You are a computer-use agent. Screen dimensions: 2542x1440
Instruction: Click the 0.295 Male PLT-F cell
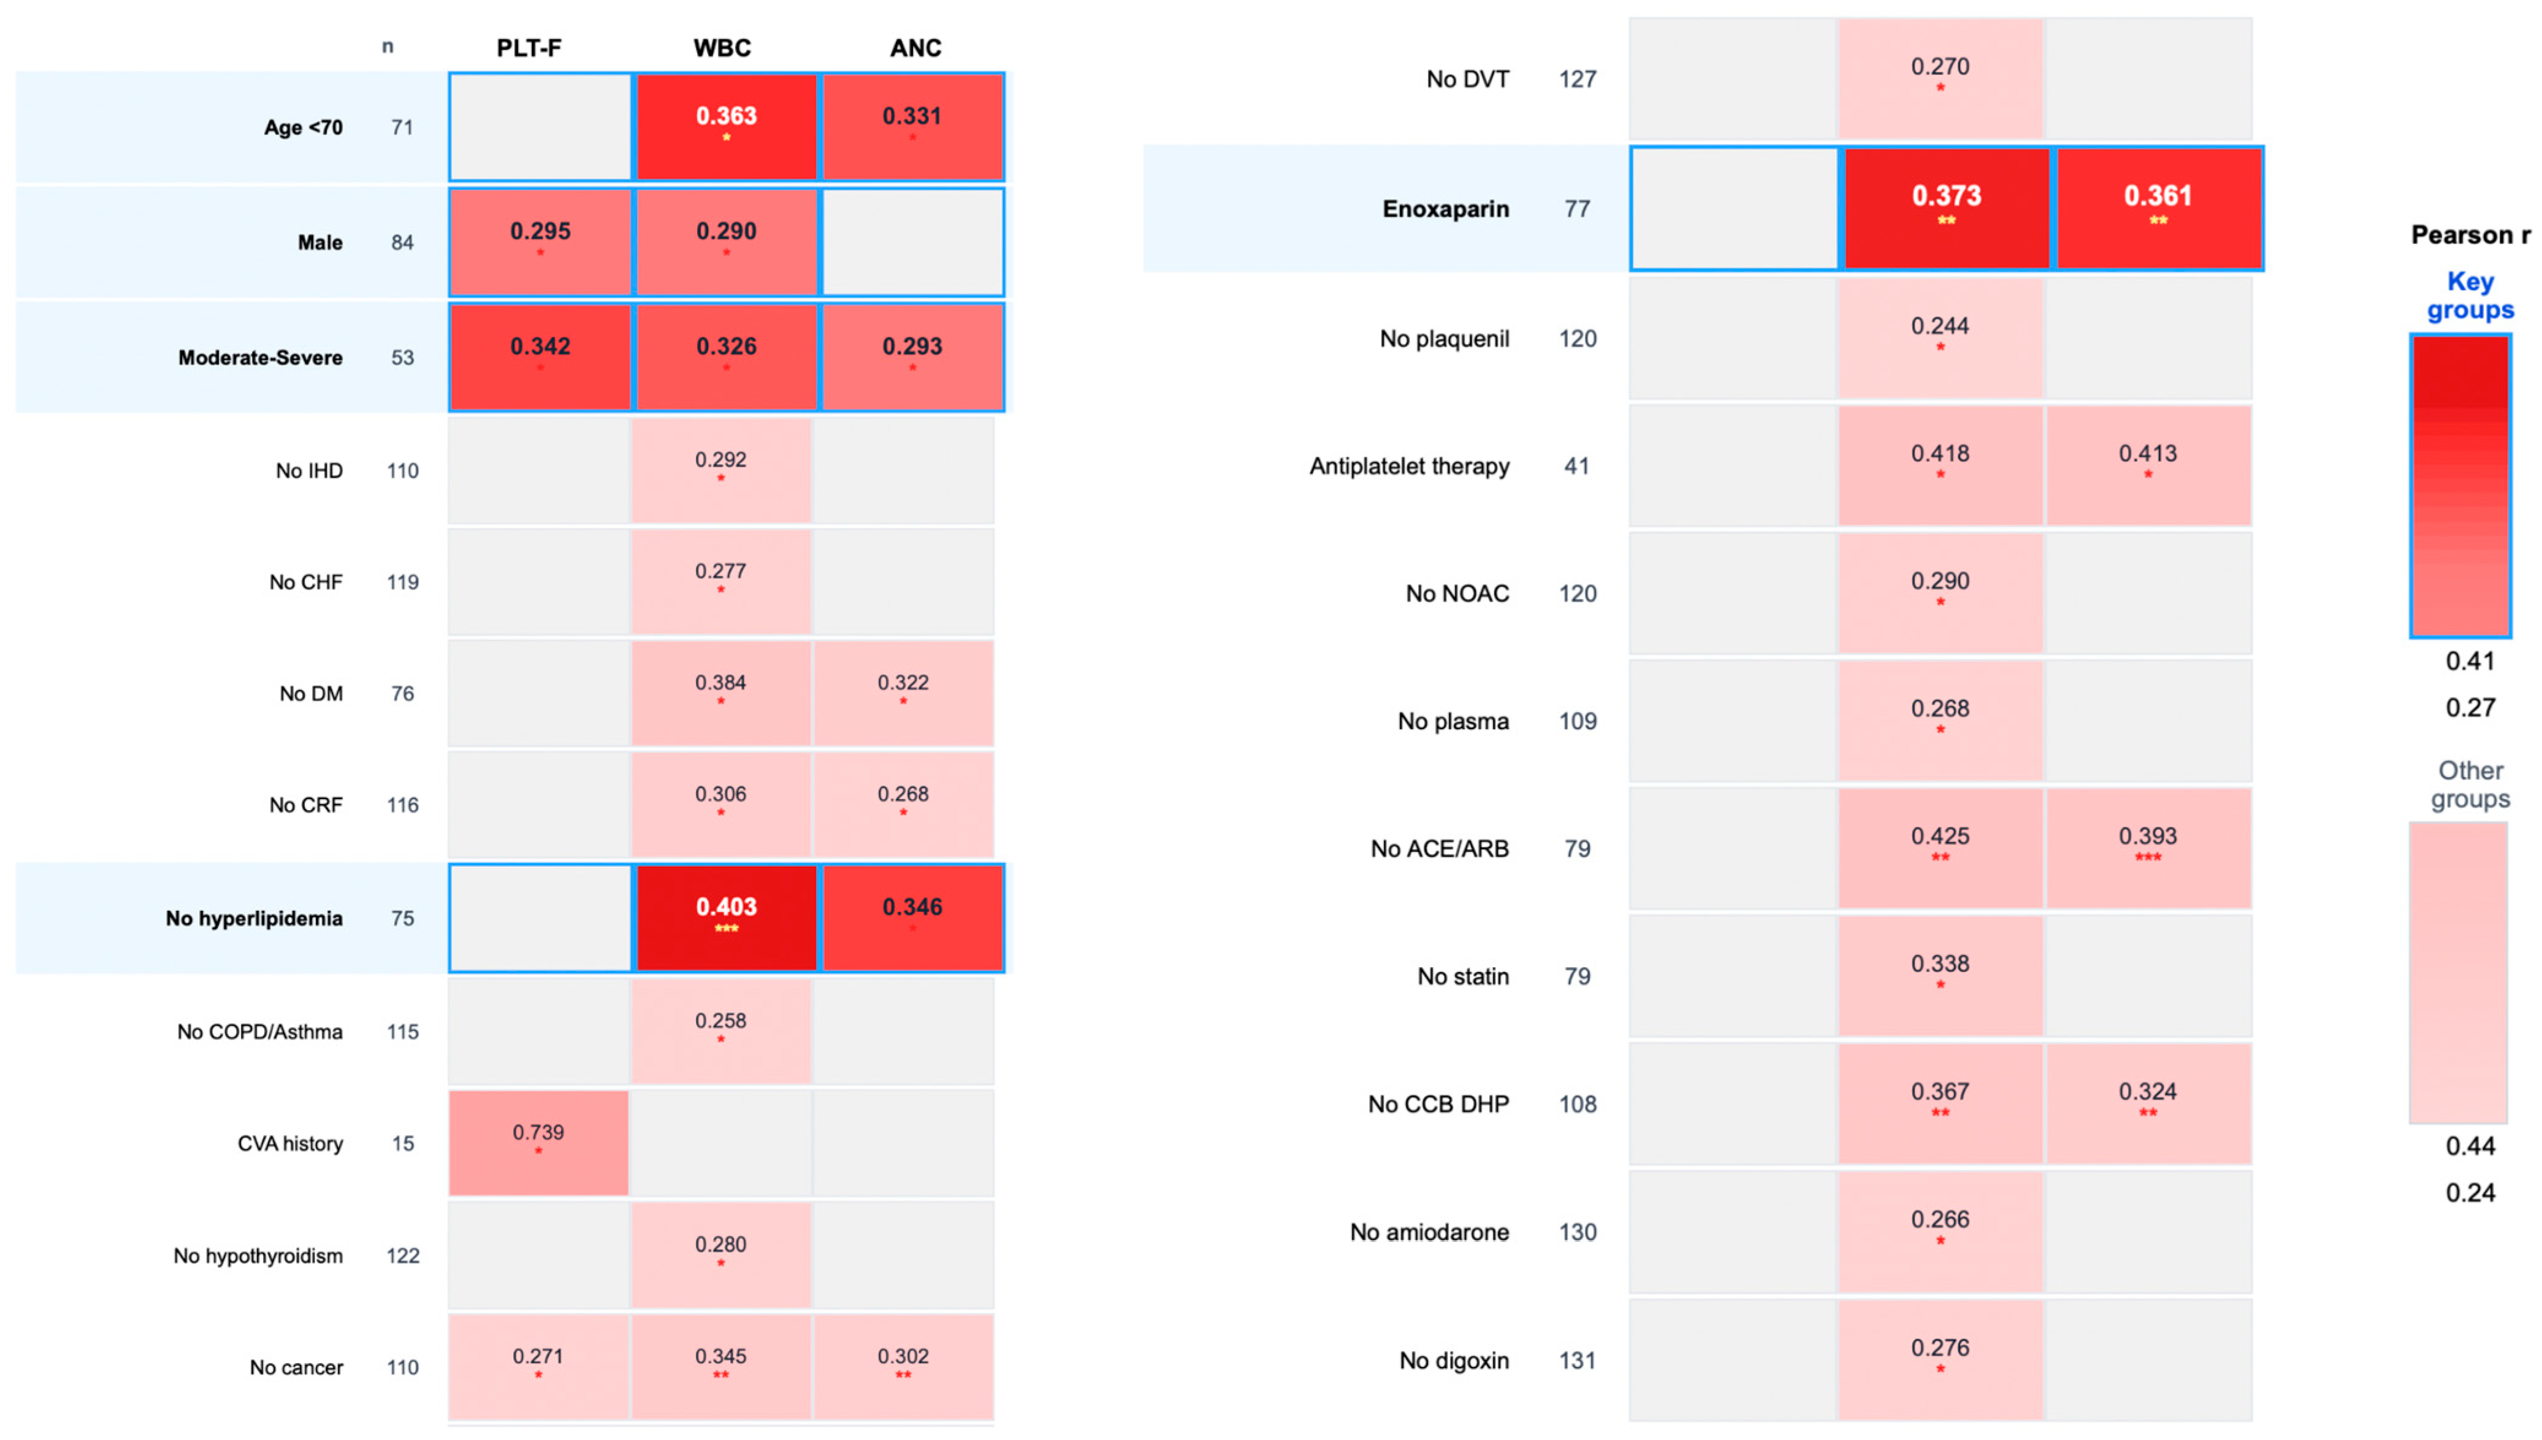point(540,241)
